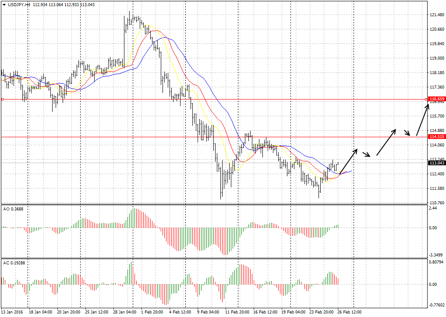Click the red 114.515 price label
The image size is (446, 317).
pos(437,137)
